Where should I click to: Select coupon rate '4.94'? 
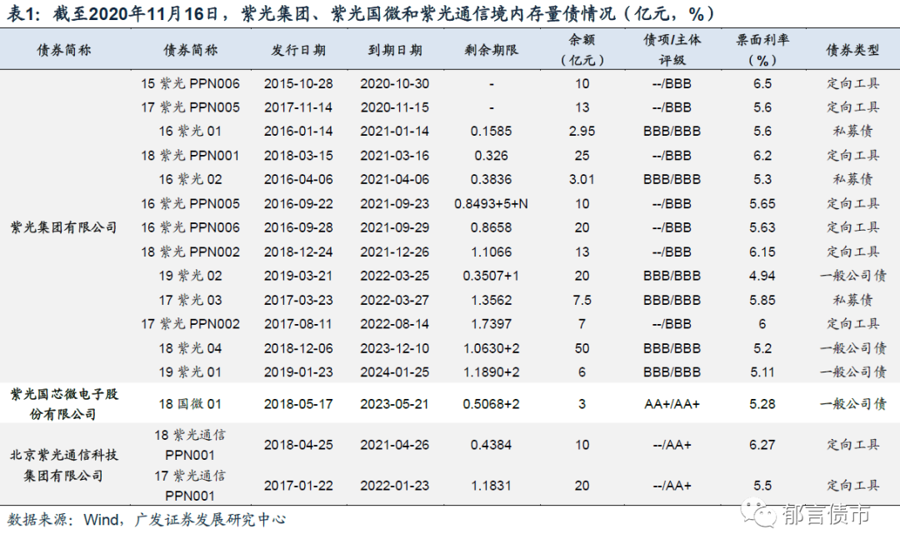pos(762,276)
